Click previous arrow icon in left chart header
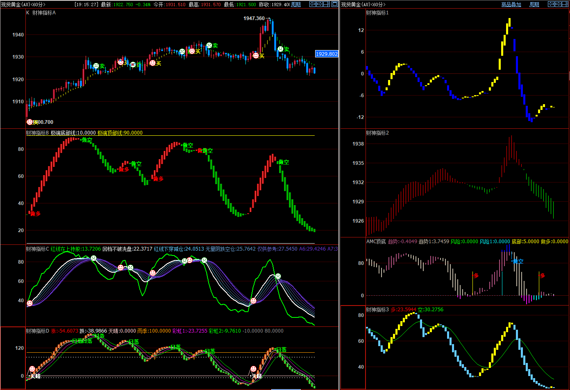 [313, 4]
